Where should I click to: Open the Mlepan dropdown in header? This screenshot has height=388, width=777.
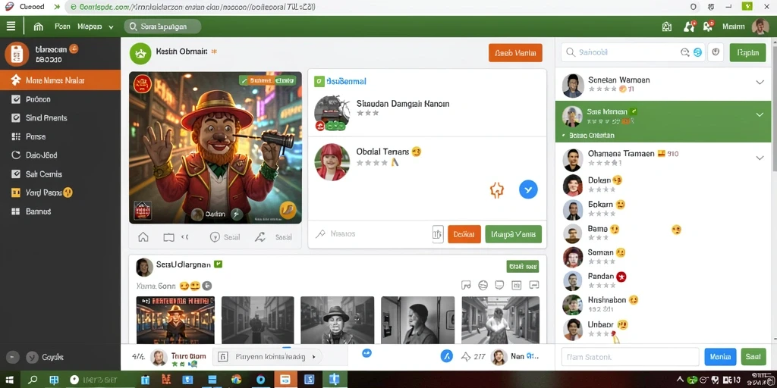coord(96,27)
